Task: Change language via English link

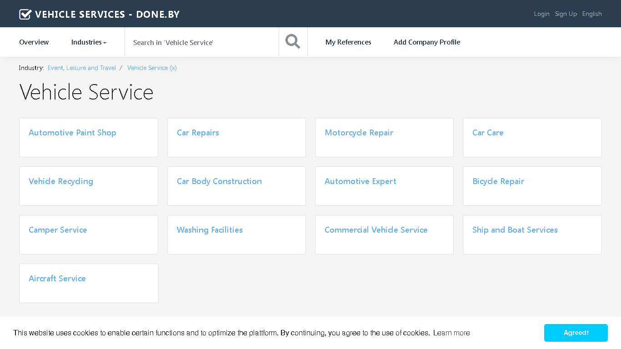Action: [x=592, y=14]
